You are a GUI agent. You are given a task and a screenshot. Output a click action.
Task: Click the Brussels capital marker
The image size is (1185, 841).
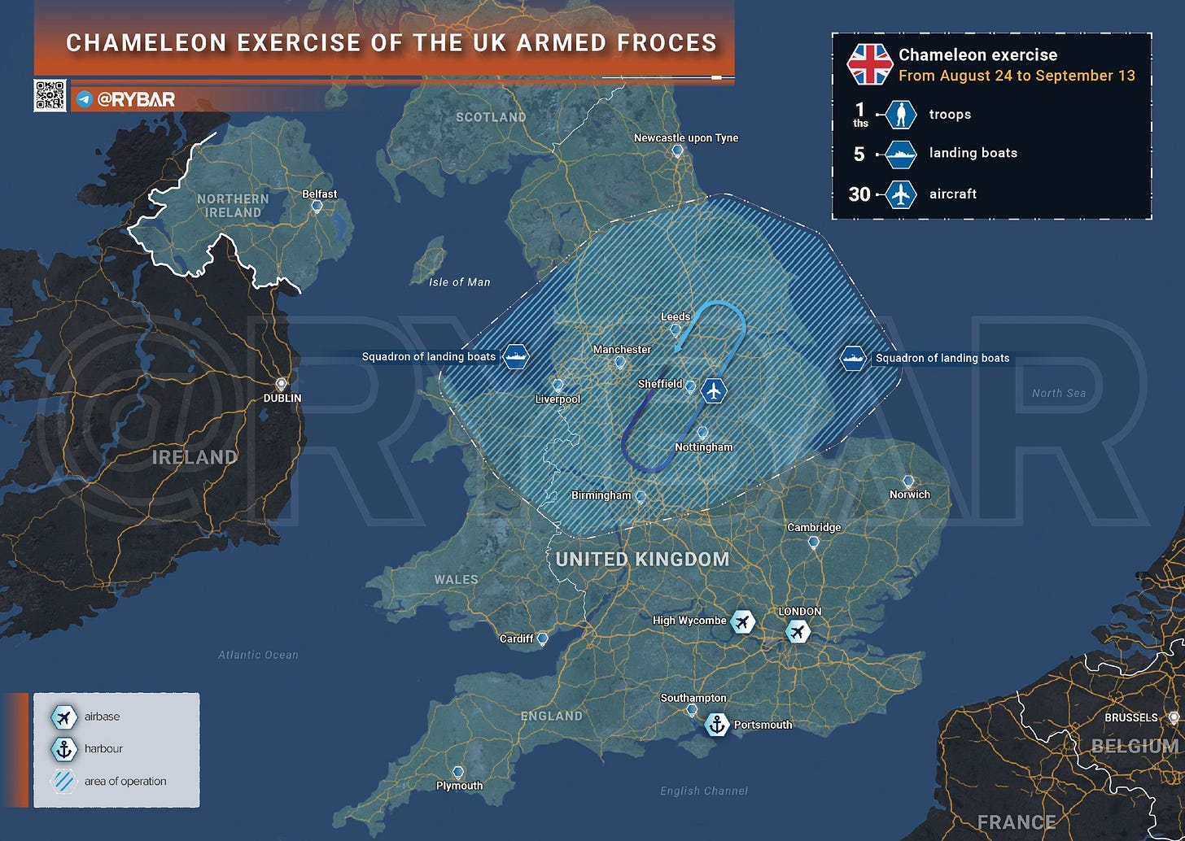coord(1173,718)
